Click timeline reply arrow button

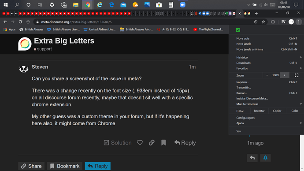252,158
